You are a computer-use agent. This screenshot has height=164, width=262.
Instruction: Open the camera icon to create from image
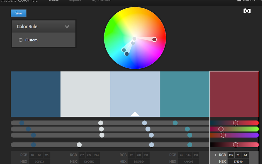[x=247, y=11]
